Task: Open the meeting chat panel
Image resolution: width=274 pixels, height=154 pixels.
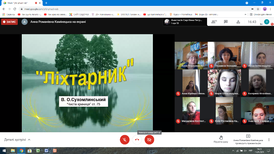Action: point(226,22)
